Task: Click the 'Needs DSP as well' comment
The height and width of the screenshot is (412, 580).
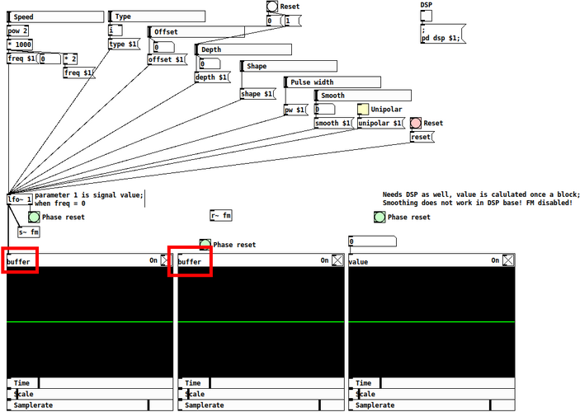Action: click(481, 199)
